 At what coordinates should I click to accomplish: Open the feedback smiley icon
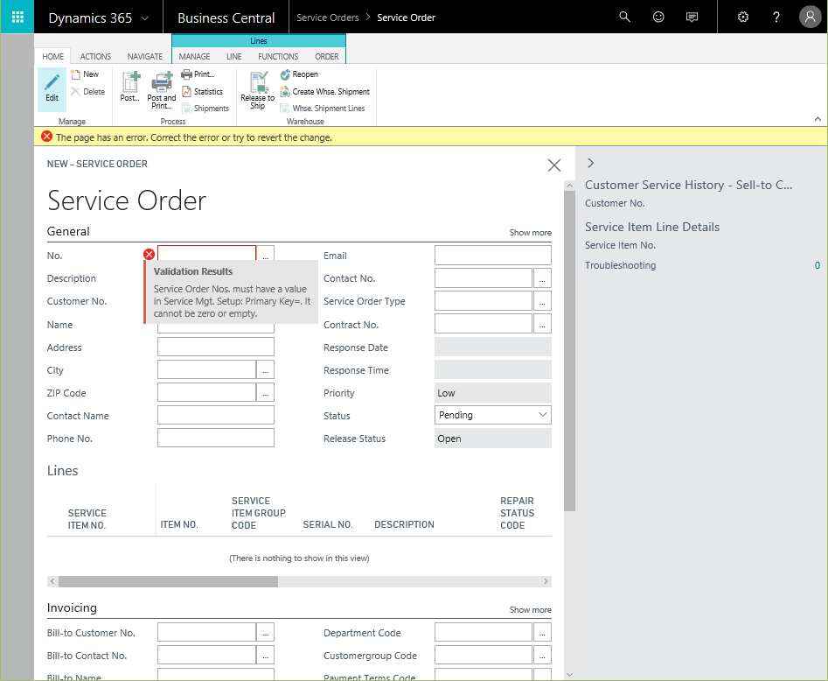pyautogui.click(x=658, y=17)
